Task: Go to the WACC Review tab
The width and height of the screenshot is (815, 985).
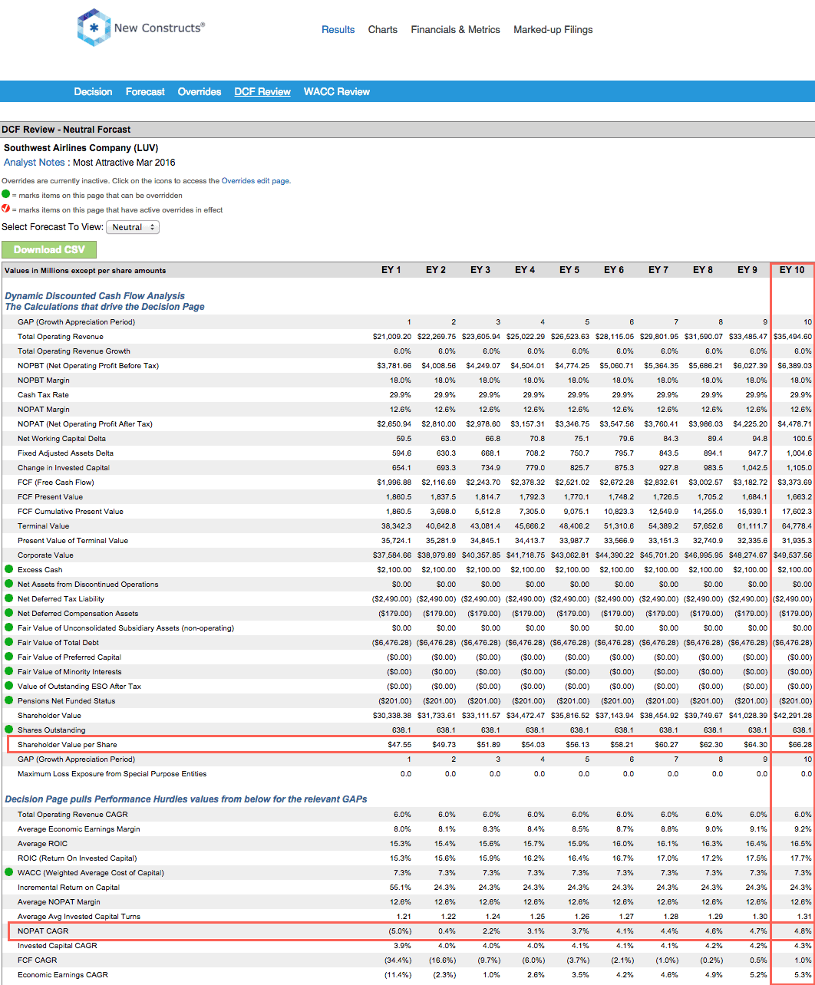Action: tap(337, 91)
